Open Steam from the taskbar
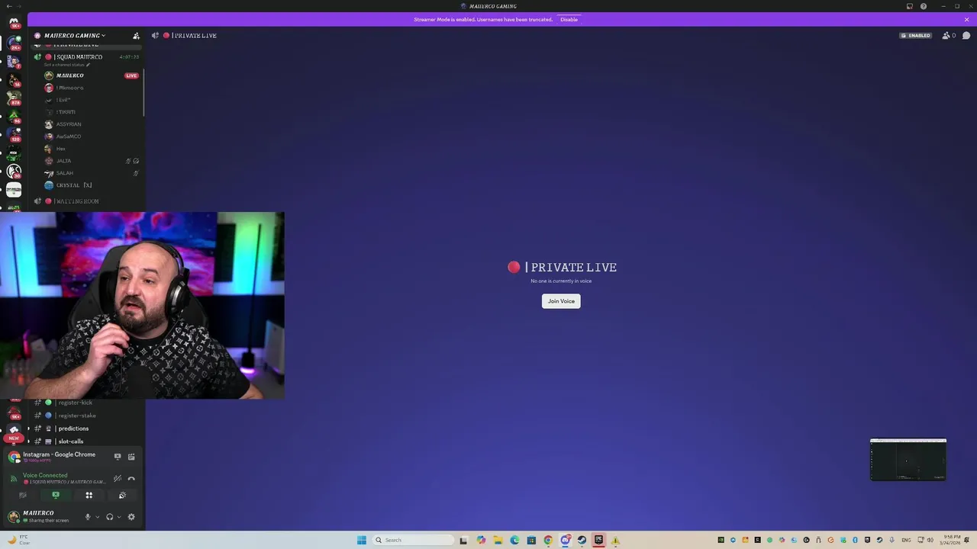Image resolution: width=977 pixels, height=549 pixels. (582, 540)
